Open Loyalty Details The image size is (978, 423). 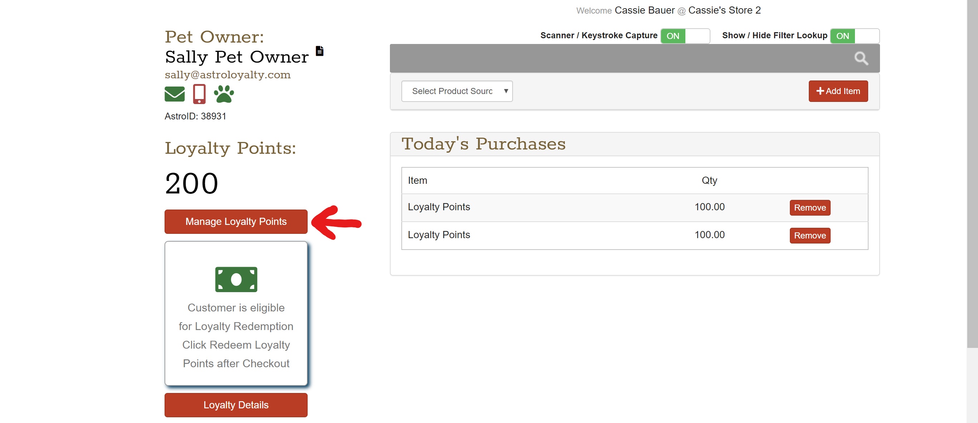point(236,405)
